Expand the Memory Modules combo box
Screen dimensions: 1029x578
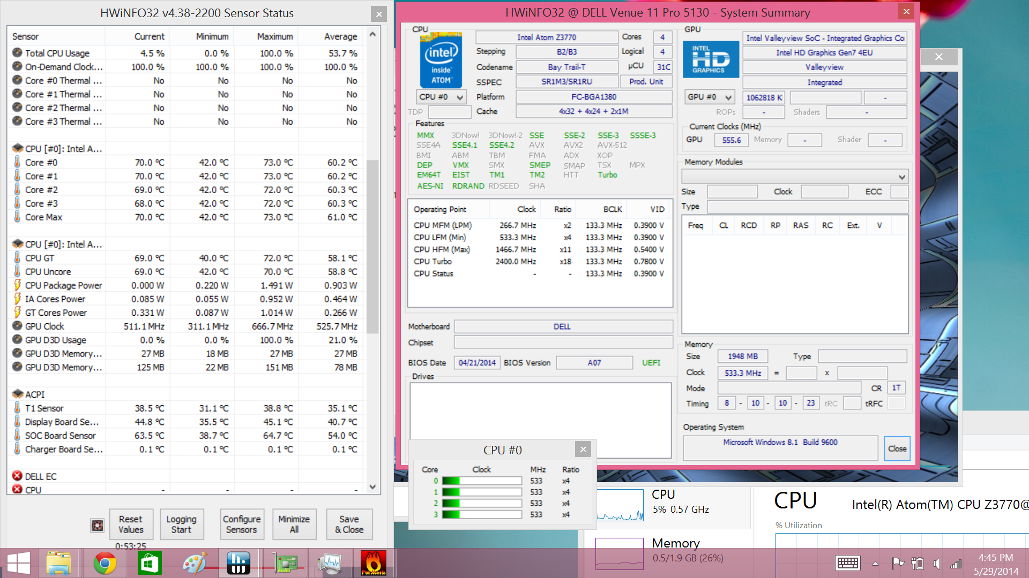click(x=795, y=177)
